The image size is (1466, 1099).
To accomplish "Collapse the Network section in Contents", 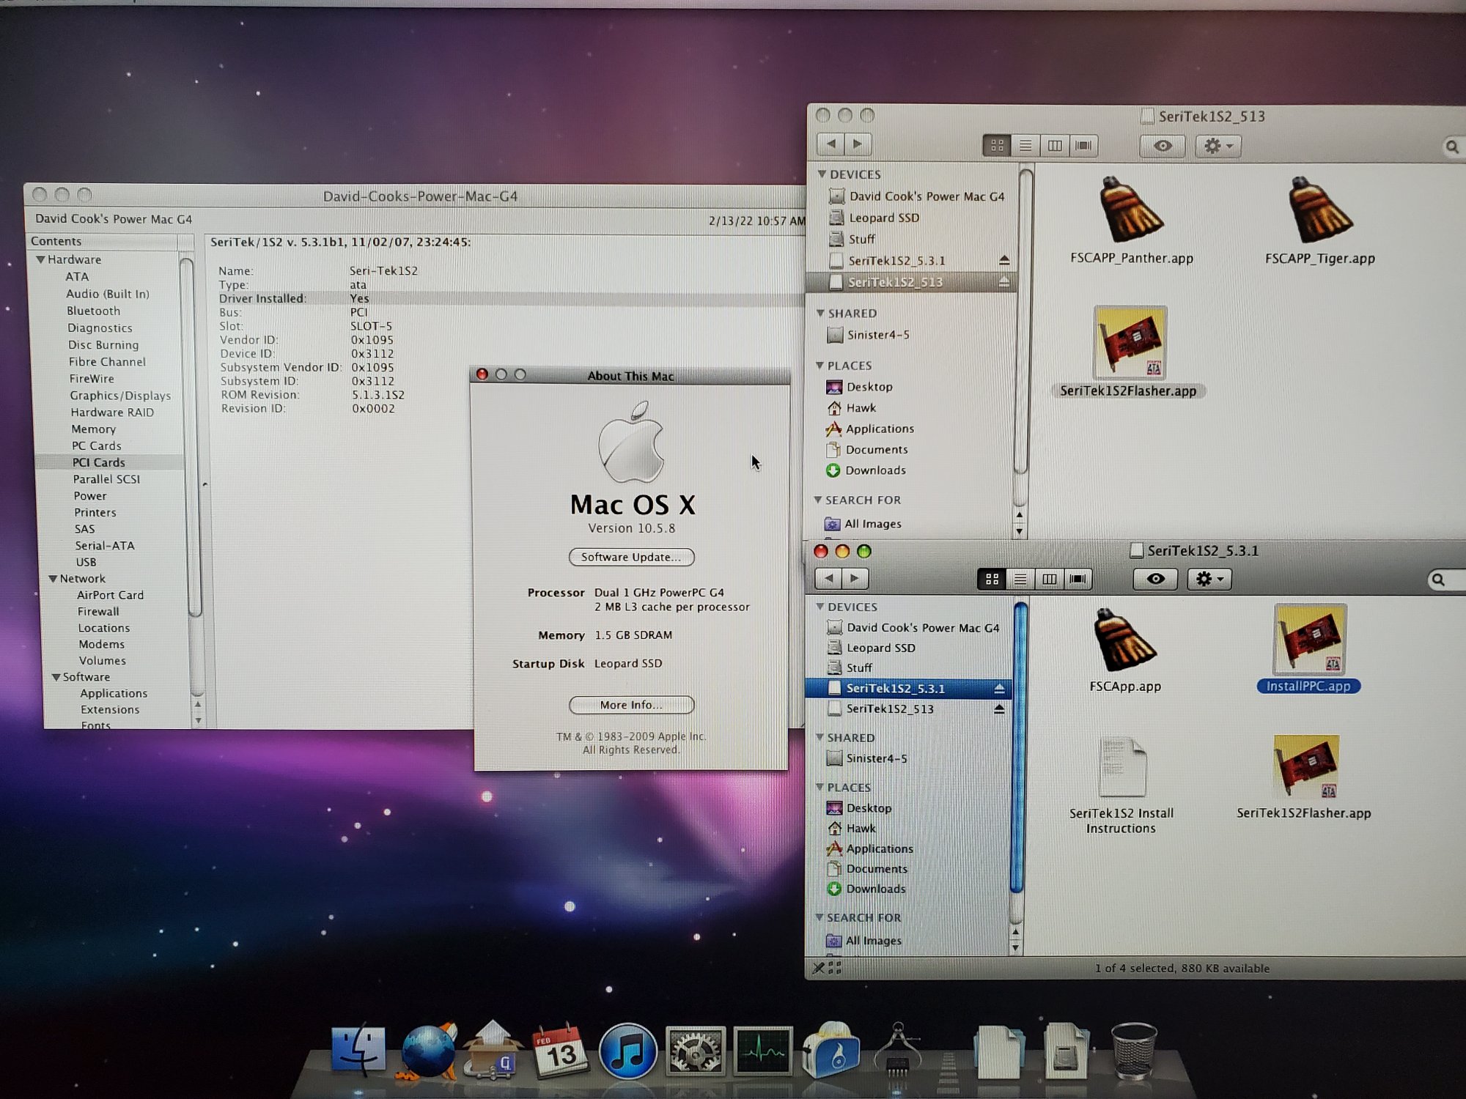I will (x=53, y=579).
